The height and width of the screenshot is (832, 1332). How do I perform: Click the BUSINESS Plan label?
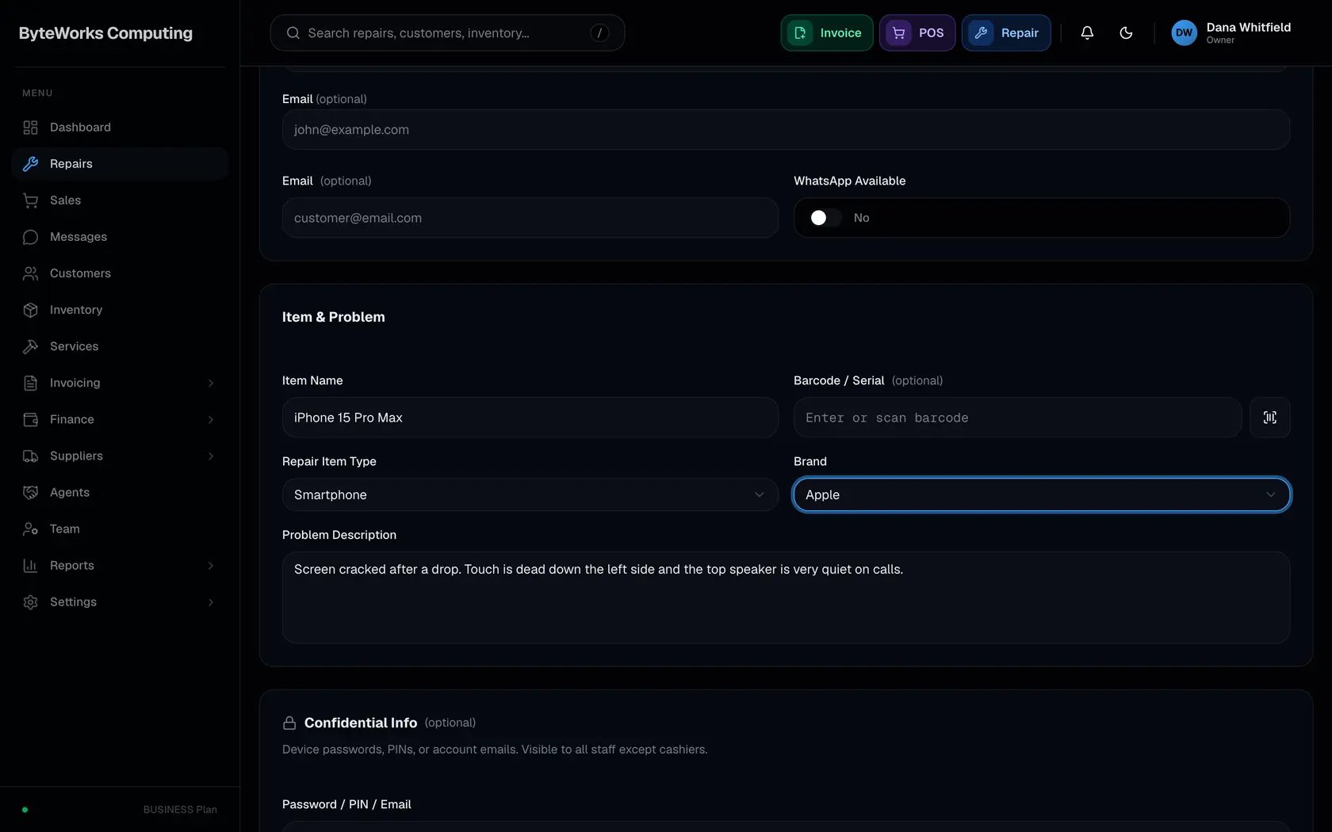point(180,810)
